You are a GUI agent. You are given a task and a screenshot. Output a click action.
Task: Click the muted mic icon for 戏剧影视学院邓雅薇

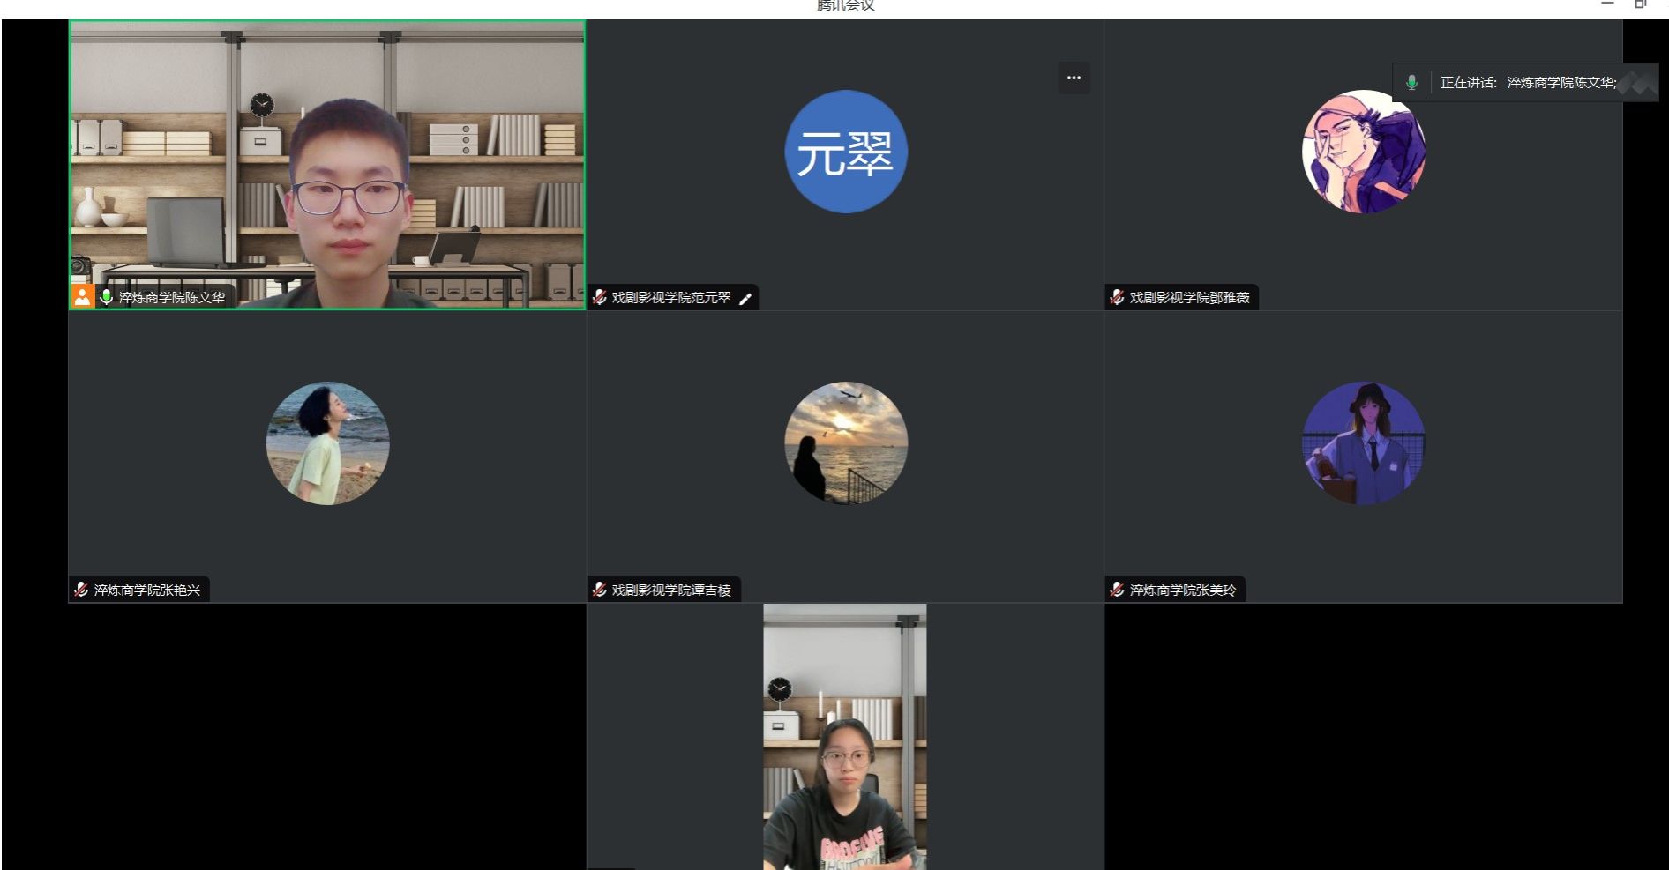click(1118, 298)
